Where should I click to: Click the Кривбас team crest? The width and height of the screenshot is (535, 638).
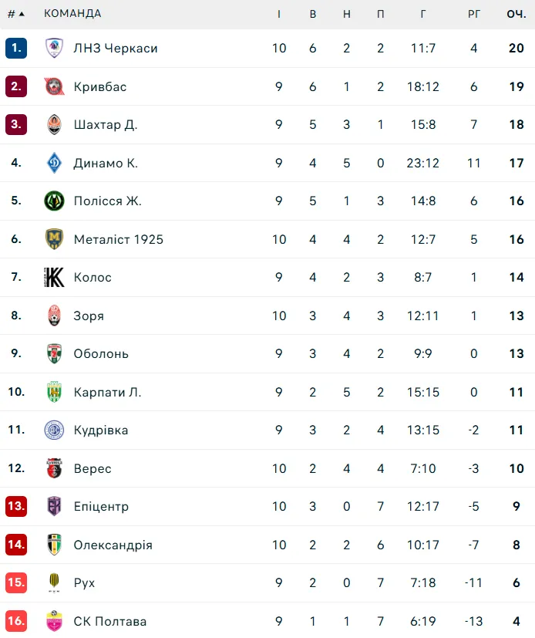[x=53, y=86]
